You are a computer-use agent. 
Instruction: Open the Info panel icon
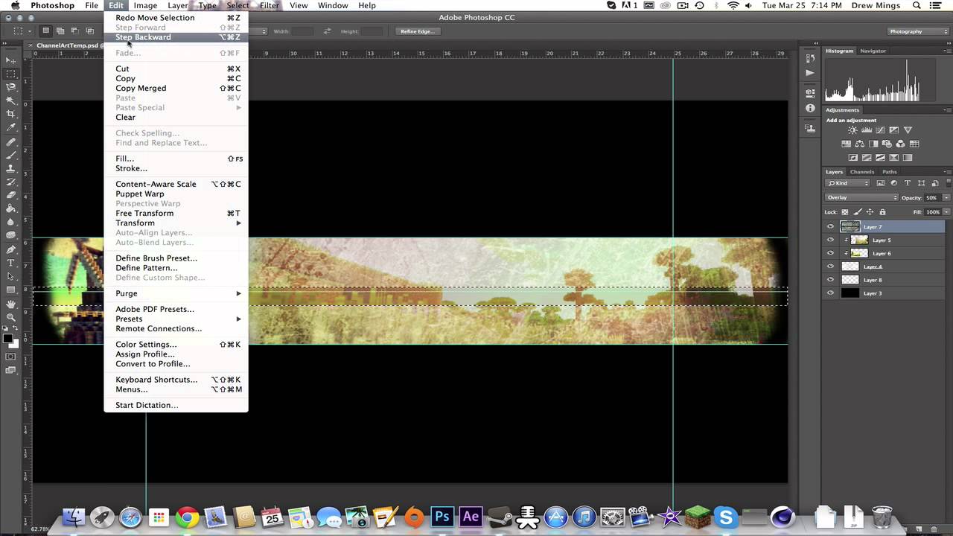(x=810, y=108)
